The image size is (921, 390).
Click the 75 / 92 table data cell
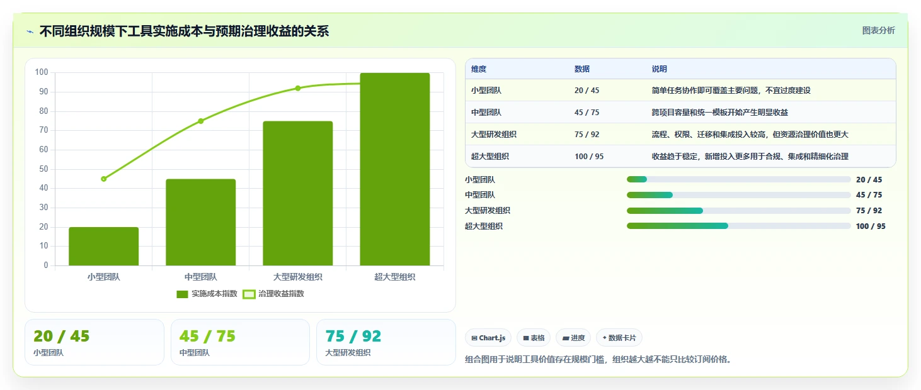587,135
